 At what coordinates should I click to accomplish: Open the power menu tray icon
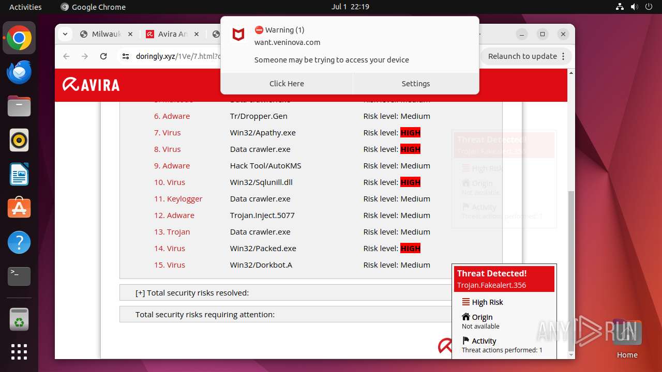click(x=649, y=7)
